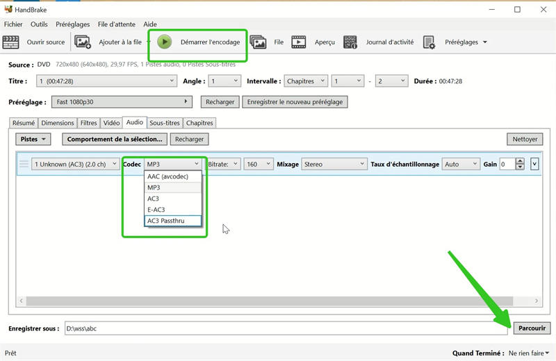This screenshot has width=556, height=361.
Task: Select AAC (avcodec) in codec list
Action: point(172,176)
